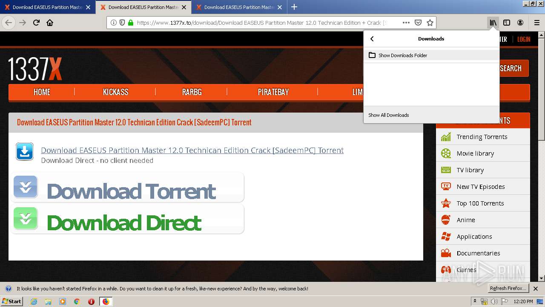Screen dimensions: 545x307
Task: Click the LOGIN link
Action: [x=524, y=39]
